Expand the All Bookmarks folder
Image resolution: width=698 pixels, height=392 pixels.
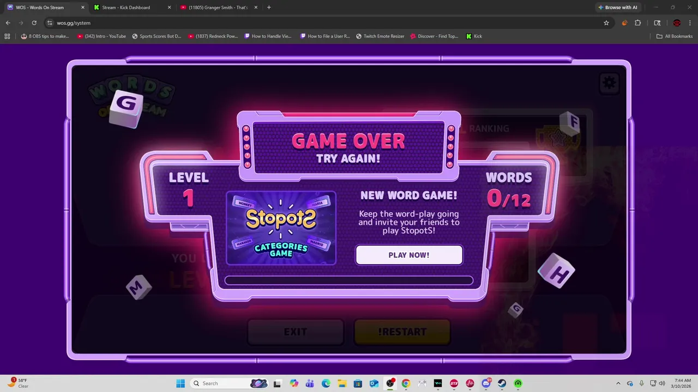(x=675, y=36)
